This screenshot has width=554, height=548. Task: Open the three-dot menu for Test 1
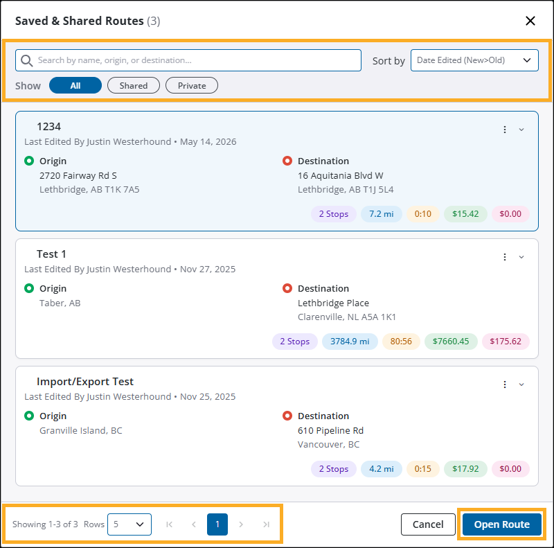point(505,257)
